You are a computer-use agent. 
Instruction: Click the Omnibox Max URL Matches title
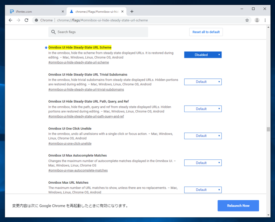pyautogui.click(x=68, y=183)
